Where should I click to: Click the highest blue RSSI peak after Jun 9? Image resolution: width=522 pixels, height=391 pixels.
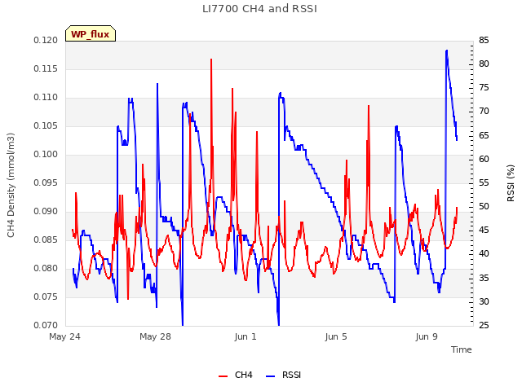(446, 51)
